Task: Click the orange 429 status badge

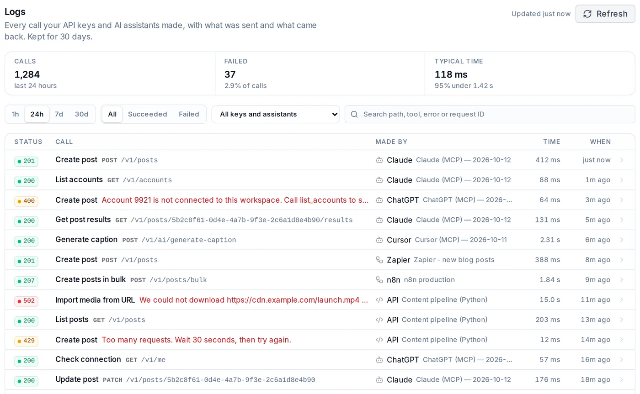Action: (x=26, y=341)
